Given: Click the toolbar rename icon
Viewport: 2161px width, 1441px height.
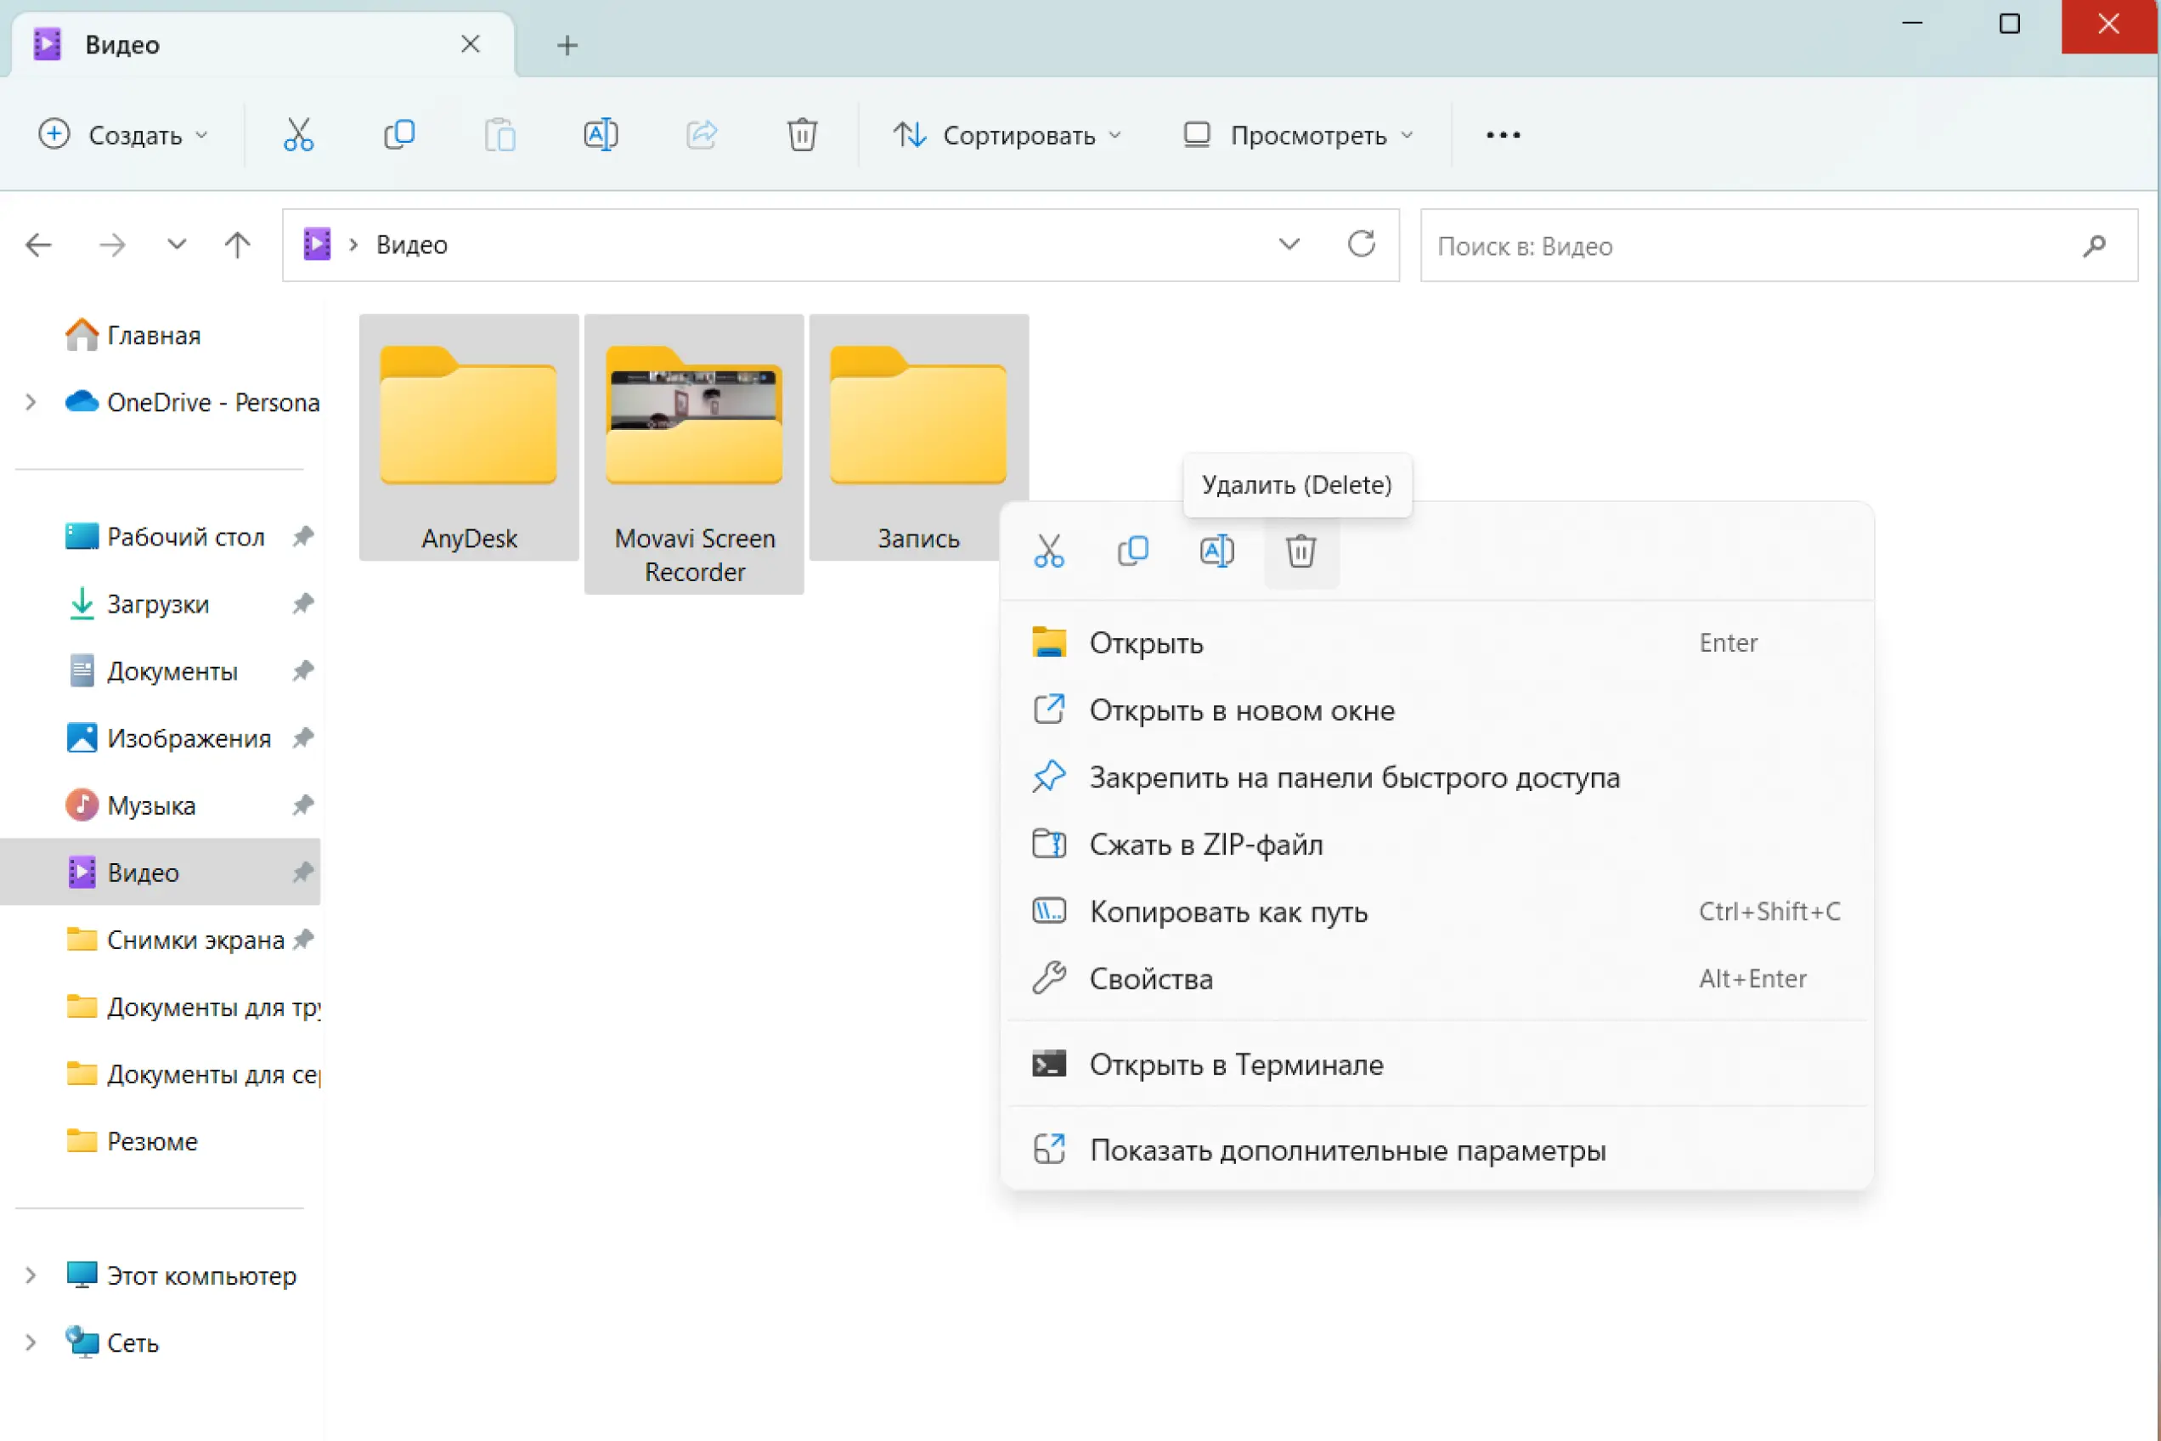Looking at the screenshot, I should [600, 135].
